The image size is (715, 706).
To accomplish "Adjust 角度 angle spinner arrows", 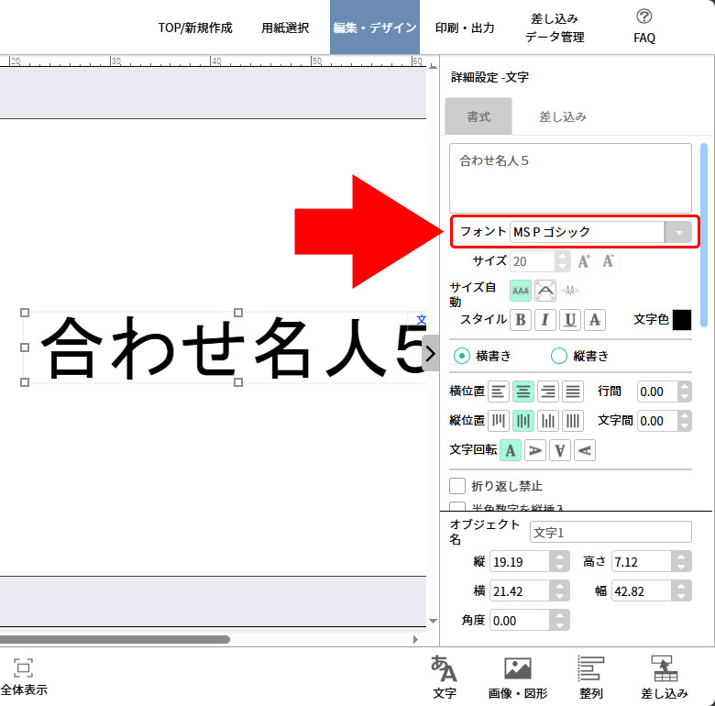I will (559, 620).
